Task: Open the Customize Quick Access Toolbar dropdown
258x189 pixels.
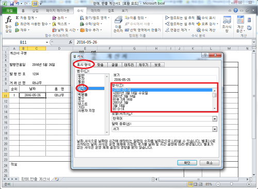Action: click(41, 4)
